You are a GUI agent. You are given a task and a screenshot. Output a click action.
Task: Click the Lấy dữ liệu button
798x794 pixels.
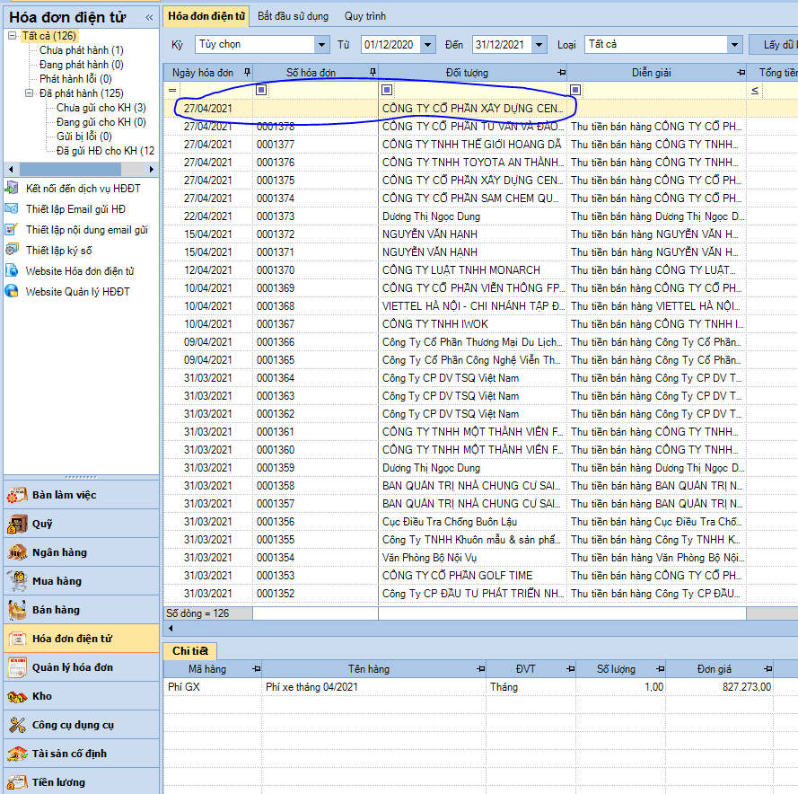coord(774,44)
